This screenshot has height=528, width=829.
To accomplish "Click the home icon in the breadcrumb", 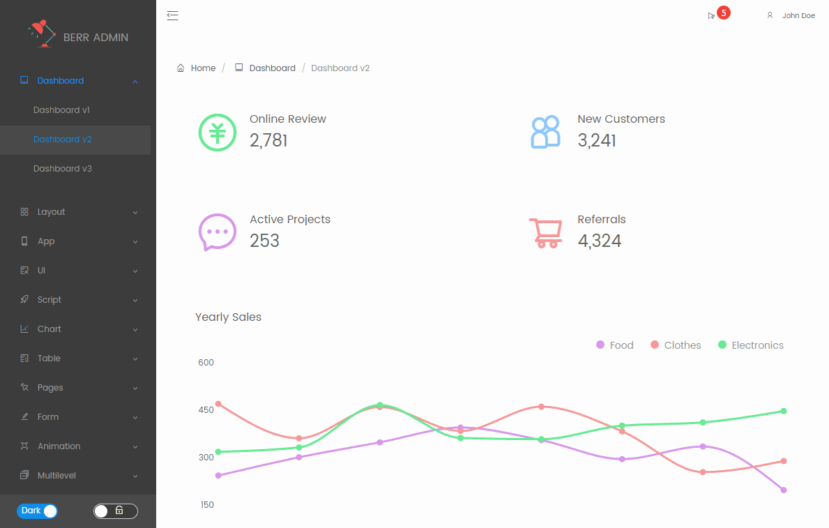I will point(180,67).
